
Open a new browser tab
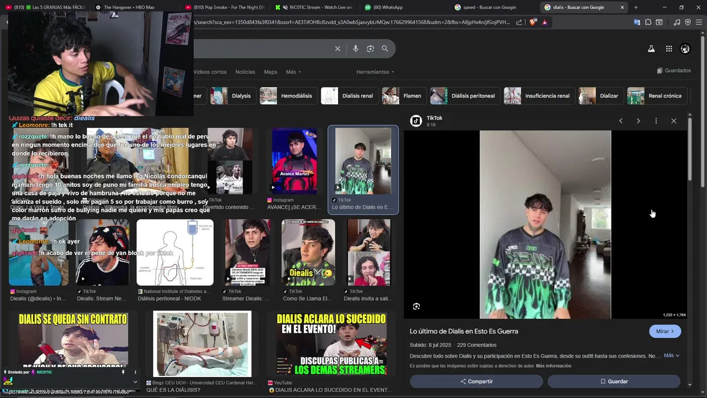tap(636, 7)
